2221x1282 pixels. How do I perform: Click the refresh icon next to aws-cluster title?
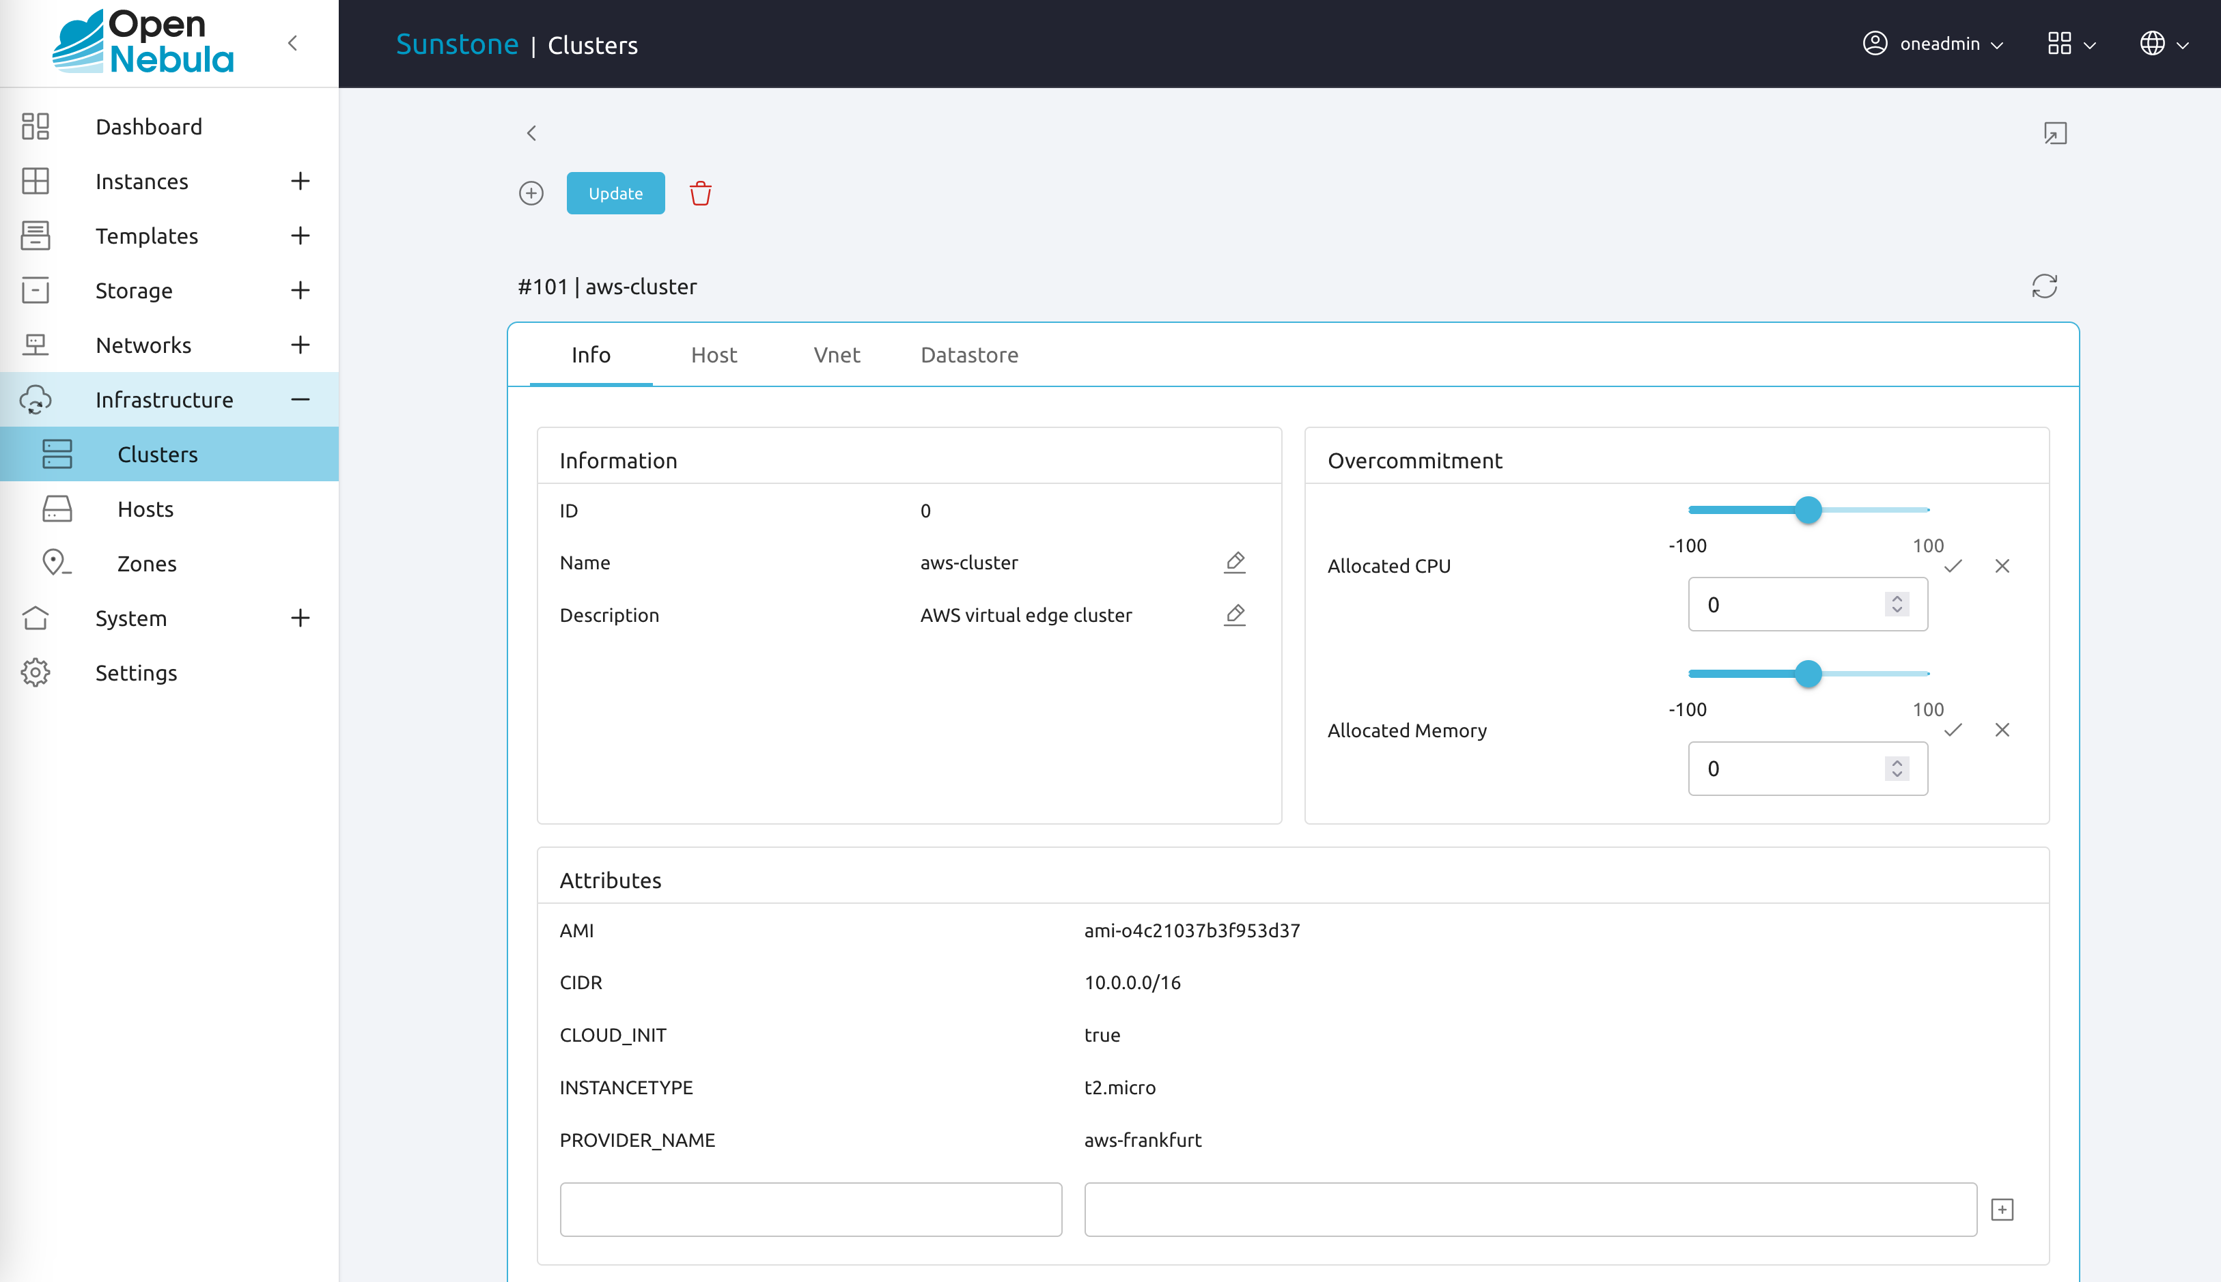tap(2044, 285)
